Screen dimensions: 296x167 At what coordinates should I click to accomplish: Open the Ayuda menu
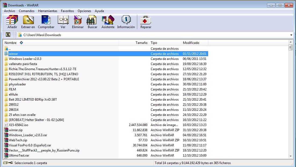(x=99, y=11)
